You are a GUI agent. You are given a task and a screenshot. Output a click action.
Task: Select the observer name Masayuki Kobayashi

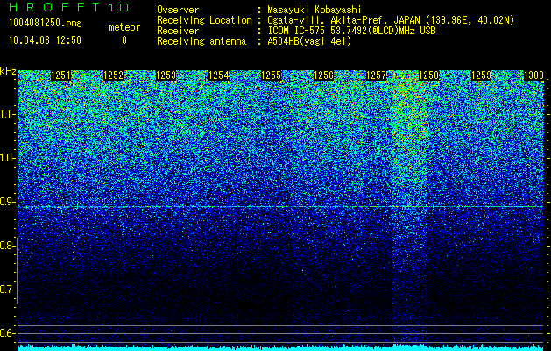click(x=314, y=10)
